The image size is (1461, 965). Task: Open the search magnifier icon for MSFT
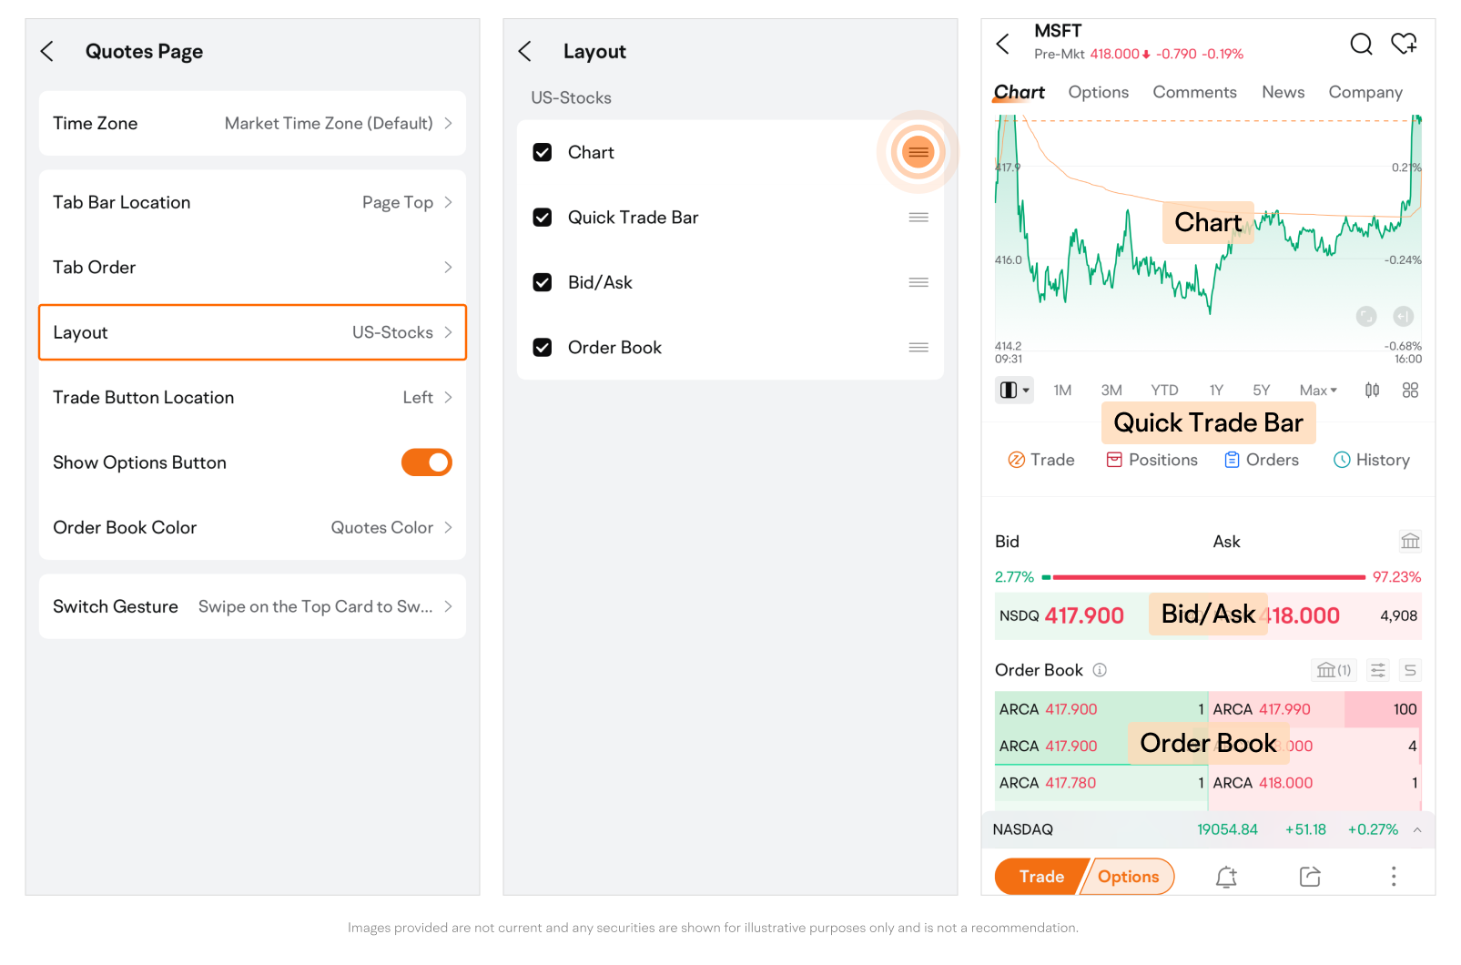tap(1361, 44)
